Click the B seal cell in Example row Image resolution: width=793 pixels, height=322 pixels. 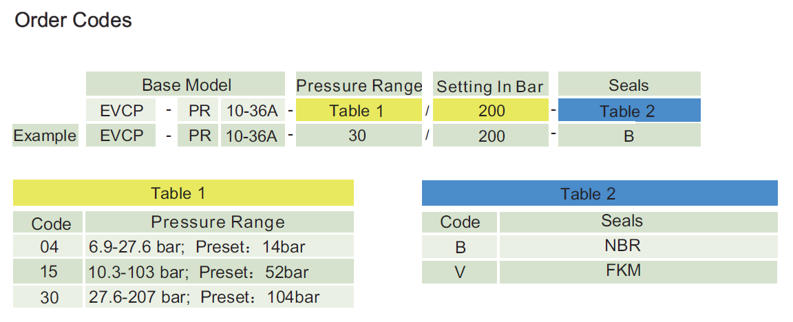(x=628, y=136)
